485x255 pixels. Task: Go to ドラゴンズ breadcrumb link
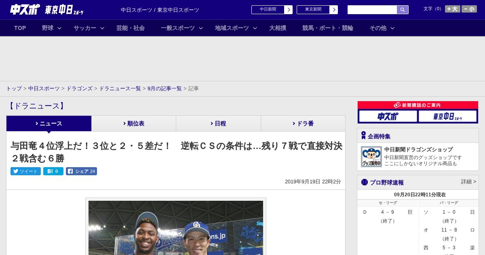(x=79, y=89)
